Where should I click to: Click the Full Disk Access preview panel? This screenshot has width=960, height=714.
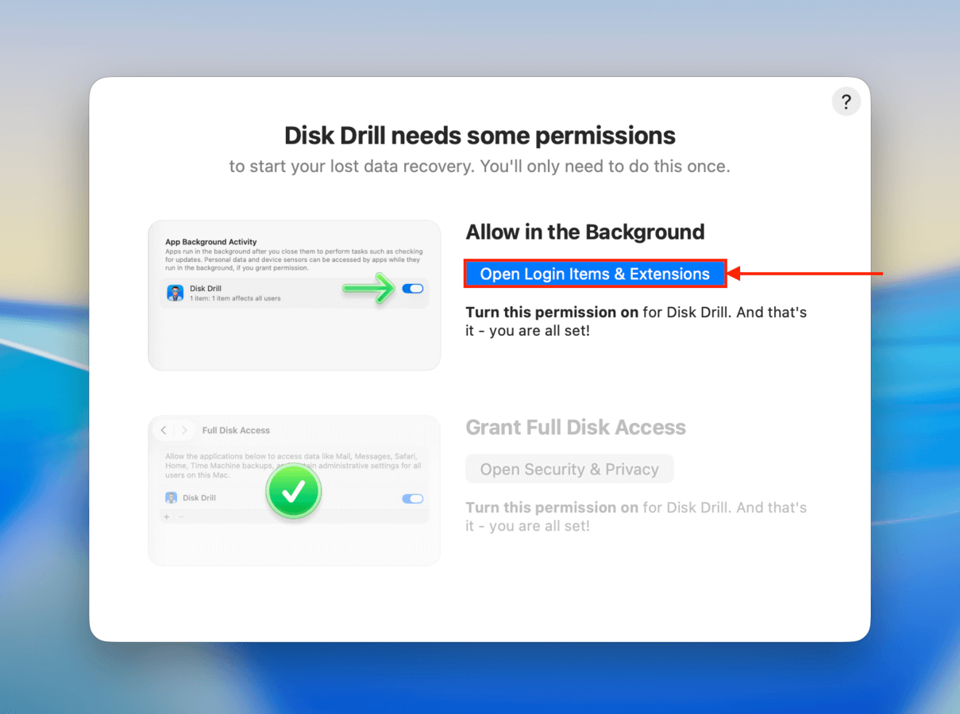pyautogui.click(x=294, y=490)
